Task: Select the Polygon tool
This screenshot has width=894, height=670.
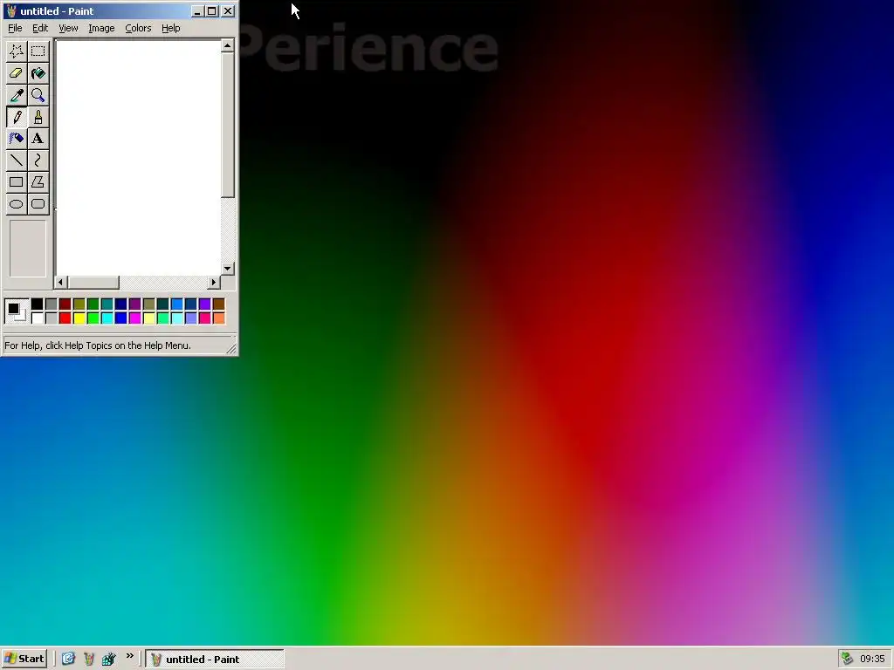Action: (38, 182)
